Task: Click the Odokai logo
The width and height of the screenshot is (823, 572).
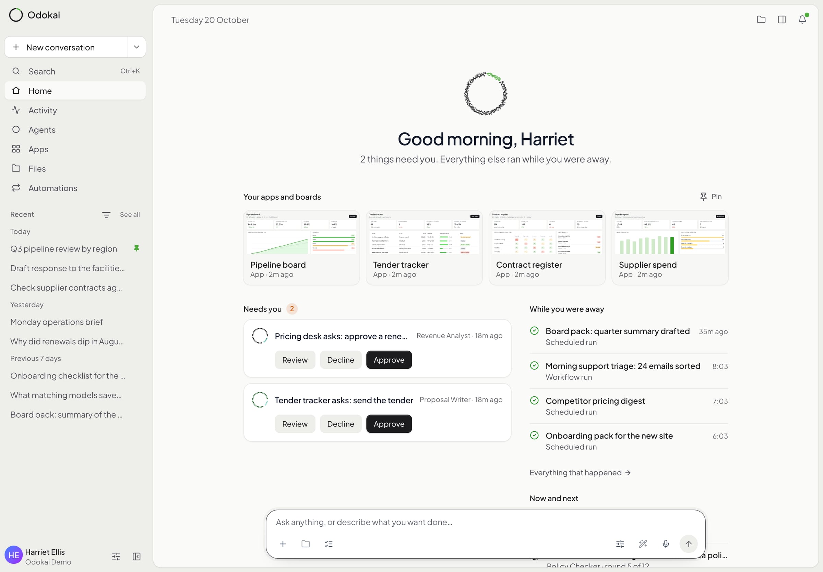Action: (34, 15)
